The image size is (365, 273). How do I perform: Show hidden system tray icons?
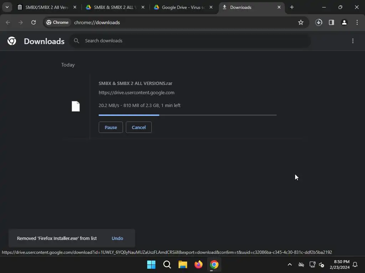pos(290,264)
